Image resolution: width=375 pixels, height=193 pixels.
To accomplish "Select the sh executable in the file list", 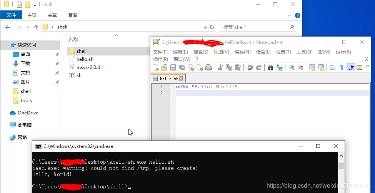I will pyautogui.click(x=79, y=76).
